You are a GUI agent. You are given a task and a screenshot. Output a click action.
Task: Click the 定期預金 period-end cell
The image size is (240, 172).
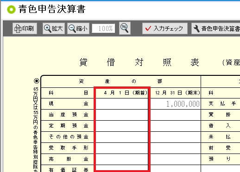(x=176, y=126)
